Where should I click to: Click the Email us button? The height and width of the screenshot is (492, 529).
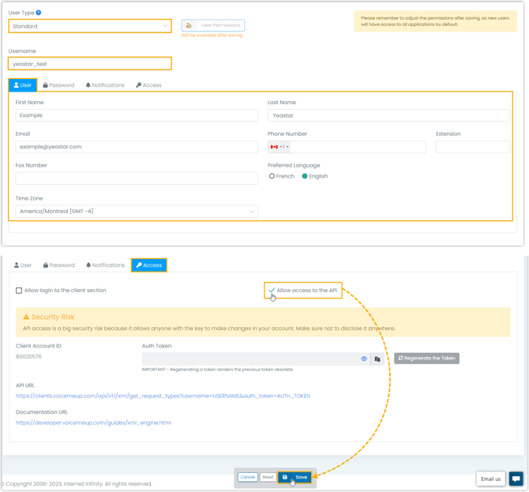point(490,479)
